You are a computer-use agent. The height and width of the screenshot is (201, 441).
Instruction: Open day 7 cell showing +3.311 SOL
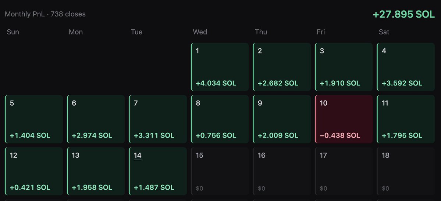point(158,119)
